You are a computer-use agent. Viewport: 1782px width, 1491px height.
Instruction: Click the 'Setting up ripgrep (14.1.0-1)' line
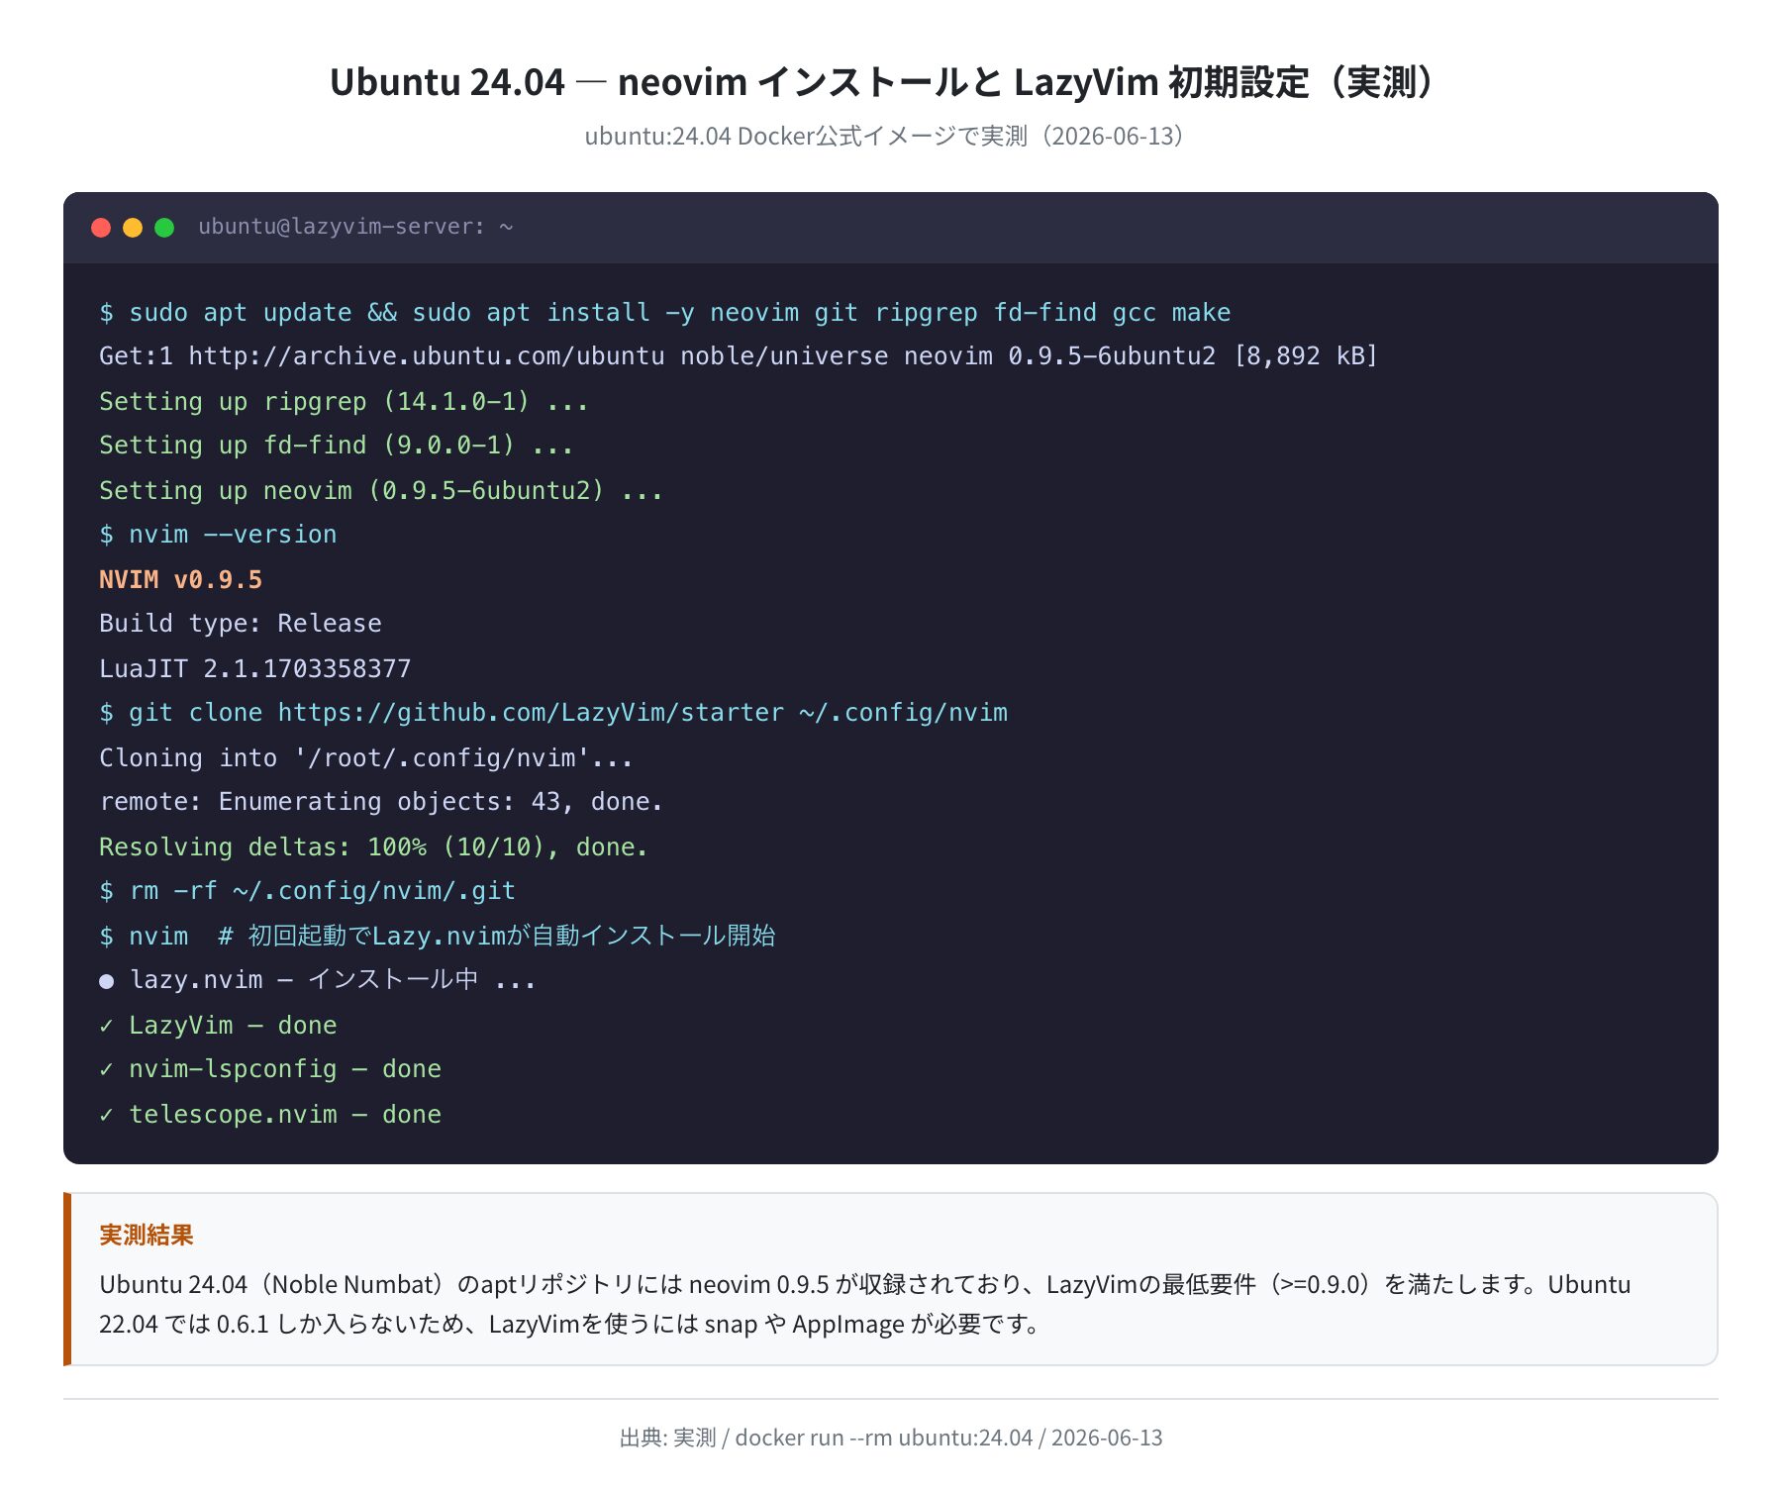click(344, 401)
